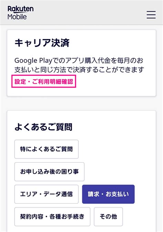The height and width of the screenshot is (232, 163).
Task: Click empty space right of 特によくあるご質問 button
Action: [x=117, y=149]
